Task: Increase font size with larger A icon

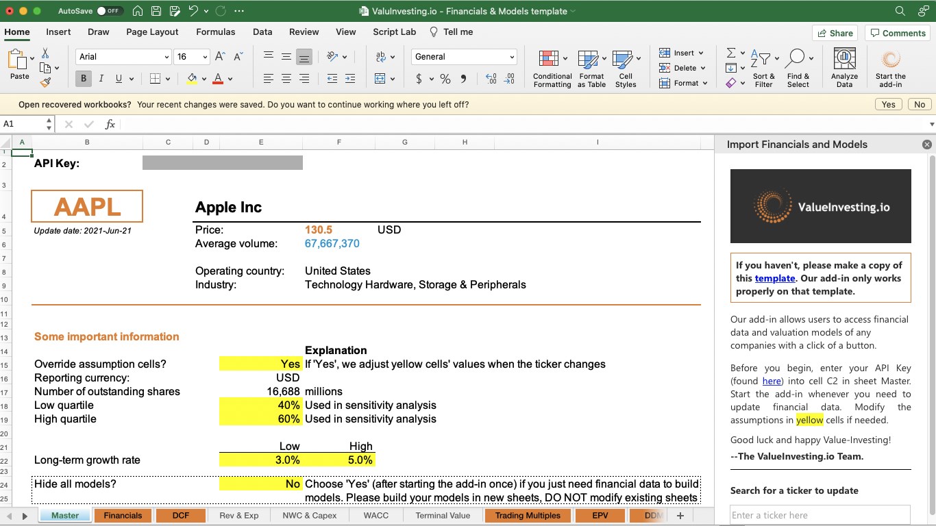Action: tap(220, 57)
